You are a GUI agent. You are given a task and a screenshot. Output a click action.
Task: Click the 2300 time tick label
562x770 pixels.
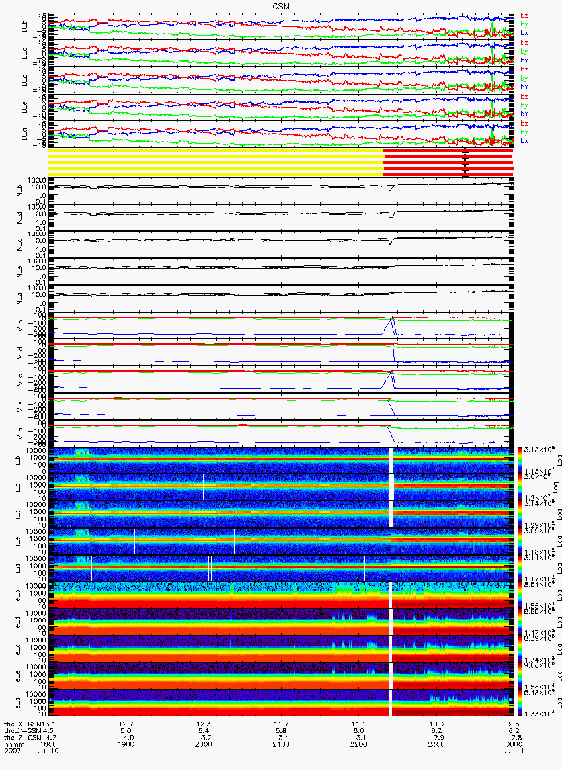(x=436, y=744)
